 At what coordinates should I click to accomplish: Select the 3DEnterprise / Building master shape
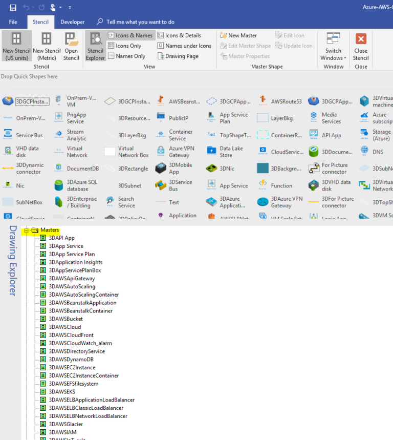tap(75, 202)
